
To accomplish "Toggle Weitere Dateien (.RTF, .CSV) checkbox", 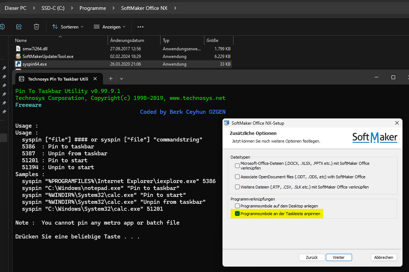I will 237,187.
